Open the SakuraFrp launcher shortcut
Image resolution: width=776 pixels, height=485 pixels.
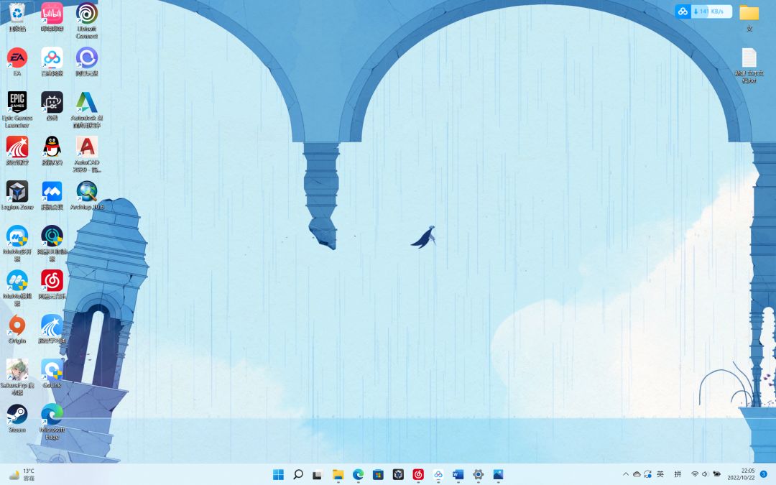tap(17, 369)
